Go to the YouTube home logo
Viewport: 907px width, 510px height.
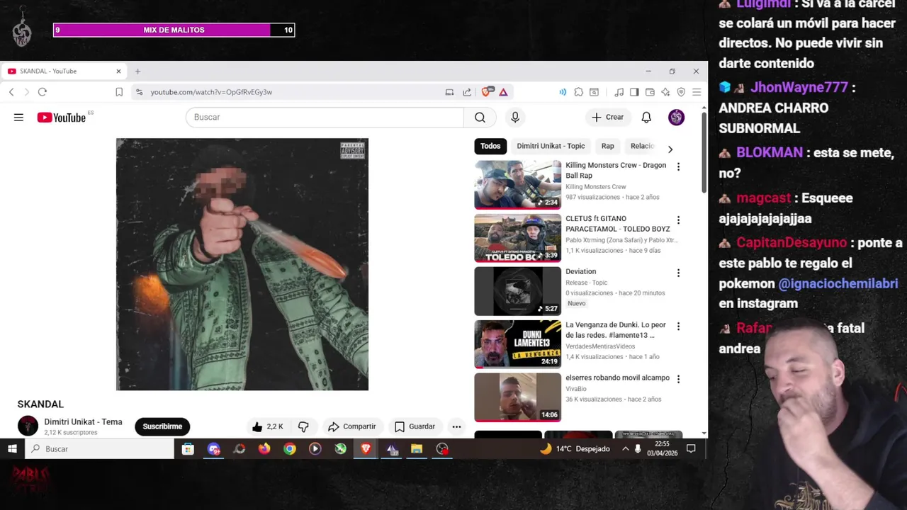62,118
